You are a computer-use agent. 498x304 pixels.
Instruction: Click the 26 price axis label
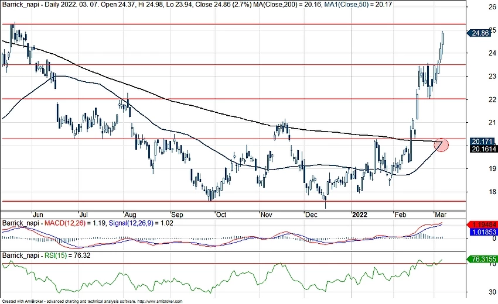point(492,6)
